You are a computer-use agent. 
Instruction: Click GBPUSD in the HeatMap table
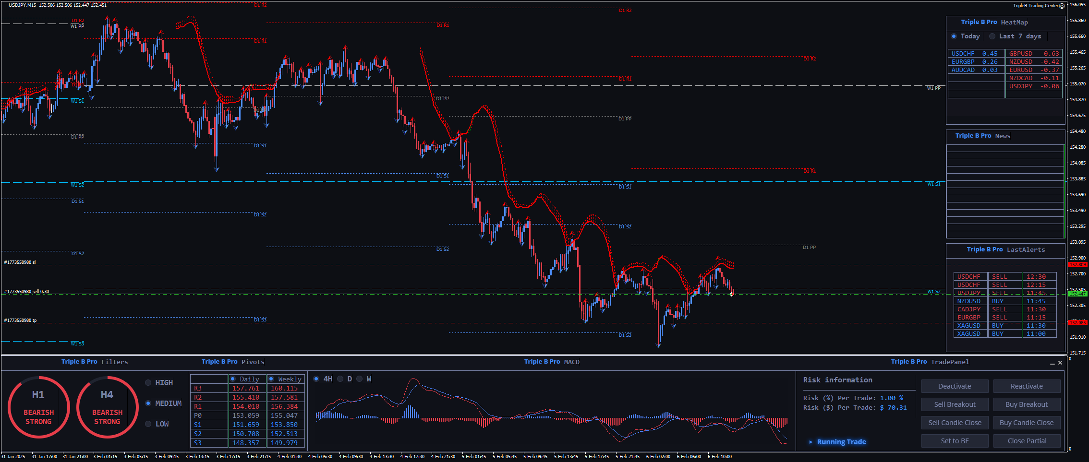click(1020, 54)
